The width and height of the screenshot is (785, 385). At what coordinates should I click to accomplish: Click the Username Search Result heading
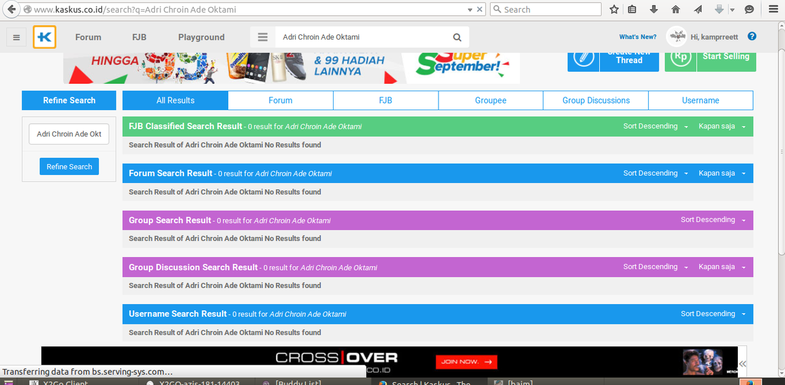(x=178, y=314)
